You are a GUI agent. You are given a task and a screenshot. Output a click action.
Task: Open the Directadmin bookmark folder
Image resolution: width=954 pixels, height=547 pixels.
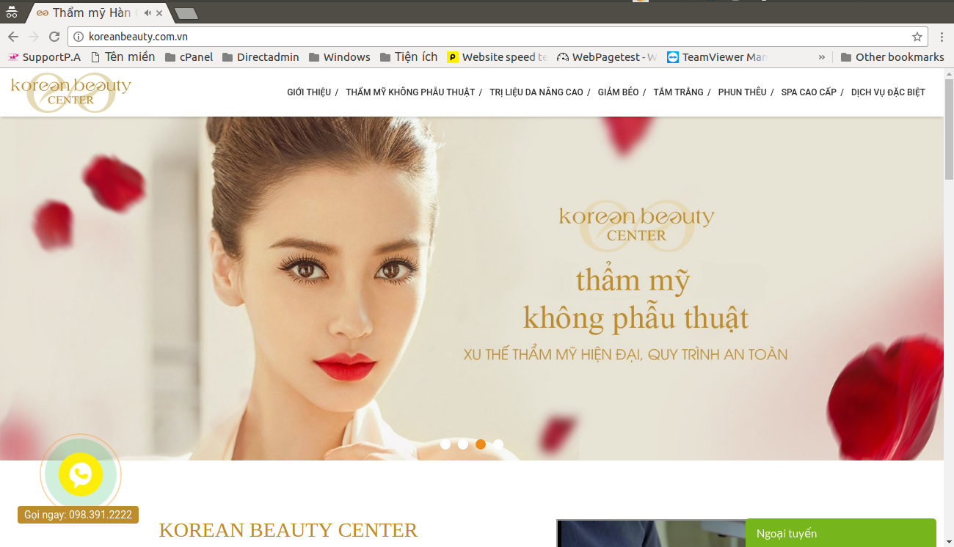[x=261, y=57]
